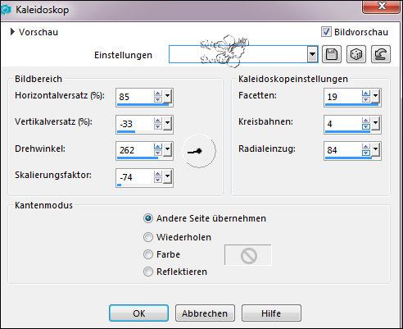Image resolution: width=403 pixels, height=329 pixels.
Task: Click the rotation angle dial control
Action: click(x=199, y=151)
